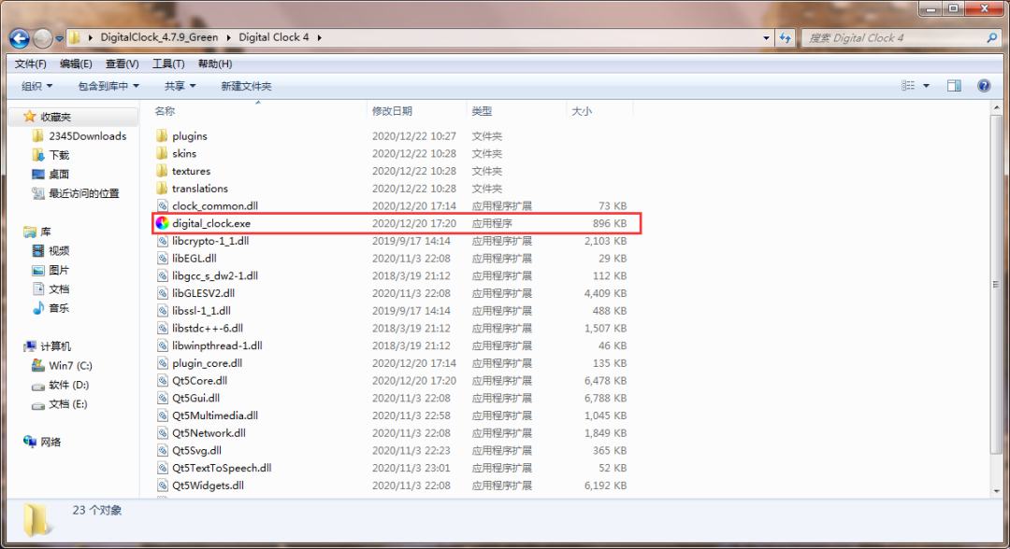Select the plugins folder icon
Screen dimensions: 1010x549
pos(162,135)
